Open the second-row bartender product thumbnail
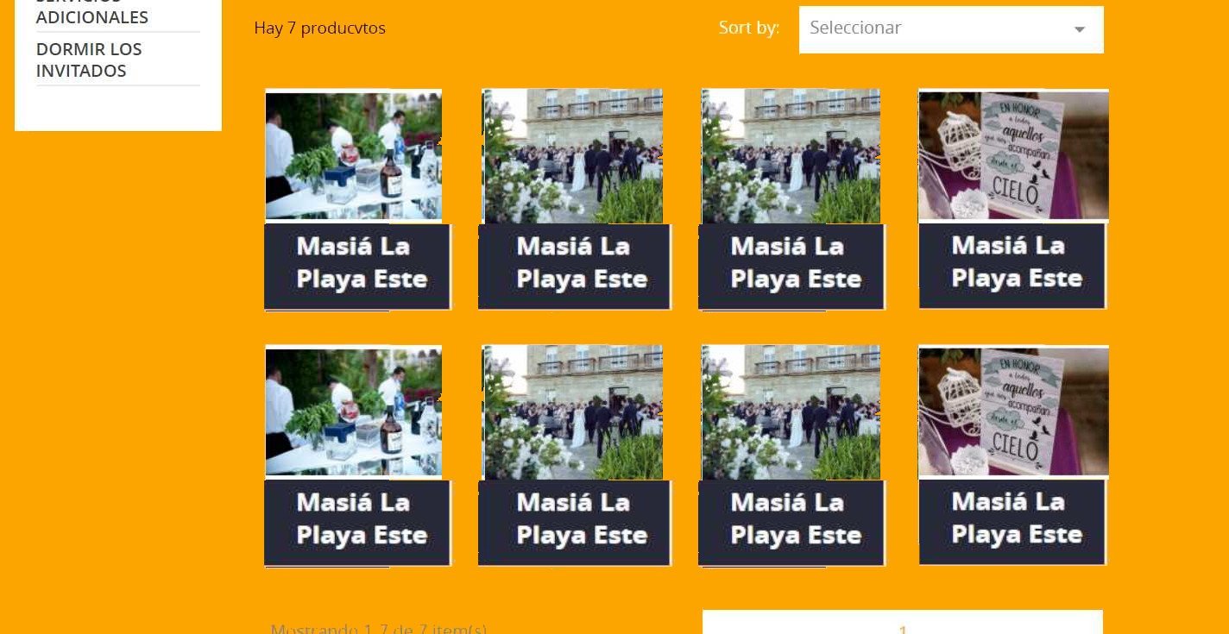The width and height of the screenshot is (1229, 634). pyautogui.click(x=353, y=411)
